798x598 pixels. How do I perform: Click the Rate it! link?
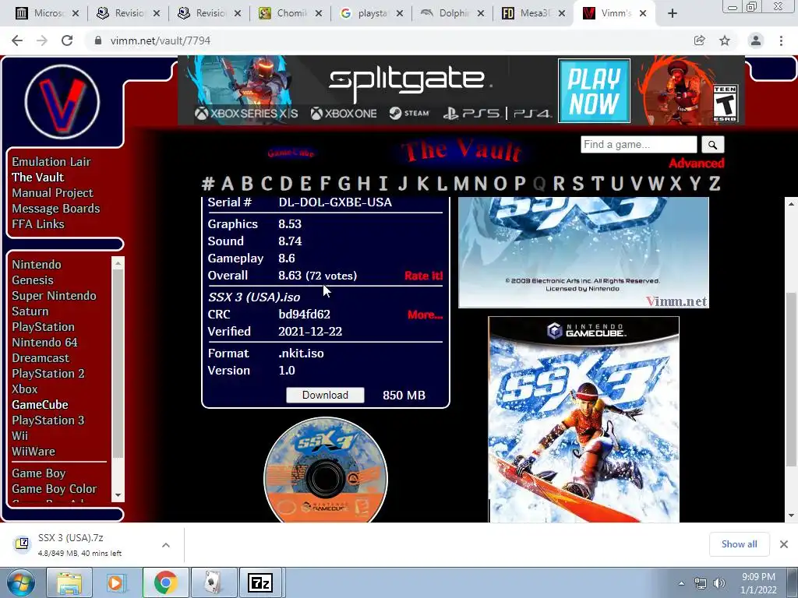coord(423,276)
